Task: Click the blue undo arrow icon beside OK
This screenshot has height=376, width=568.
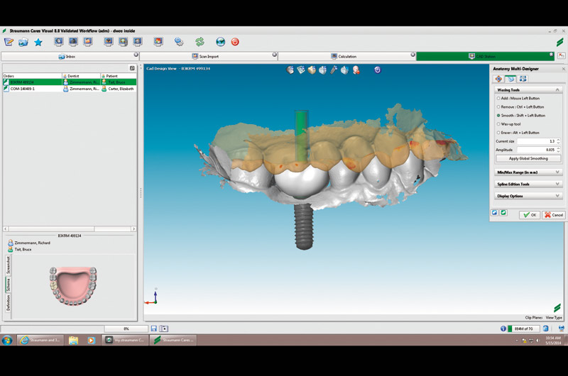Action: (x=494, y=213)
